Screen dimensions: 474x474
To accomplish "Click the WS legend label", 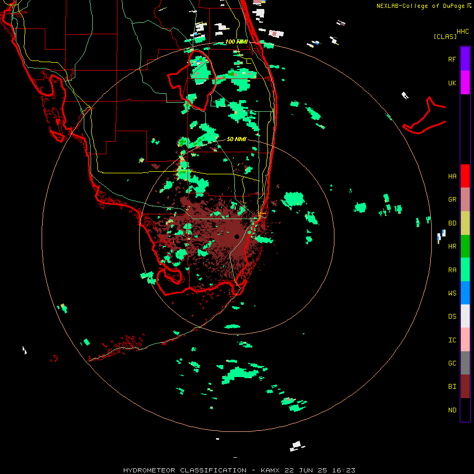I will click(452, 293).
